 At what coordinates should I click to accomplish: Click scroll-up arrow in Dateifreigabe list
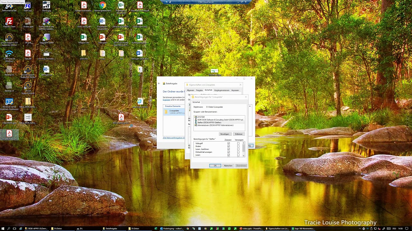(250, 106)
